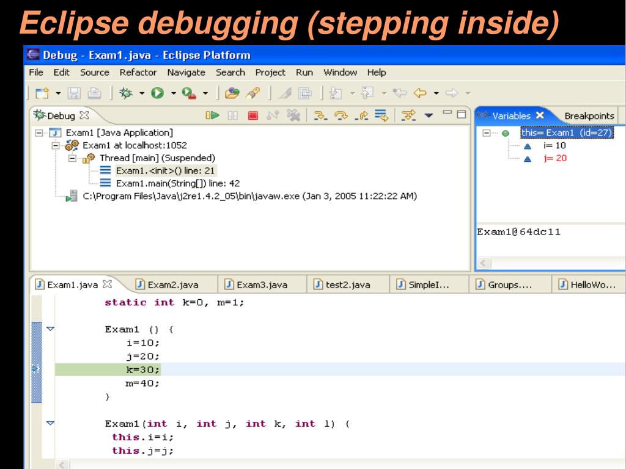Fold the Exam1(int i, int j...) constructor

(50, 423)
